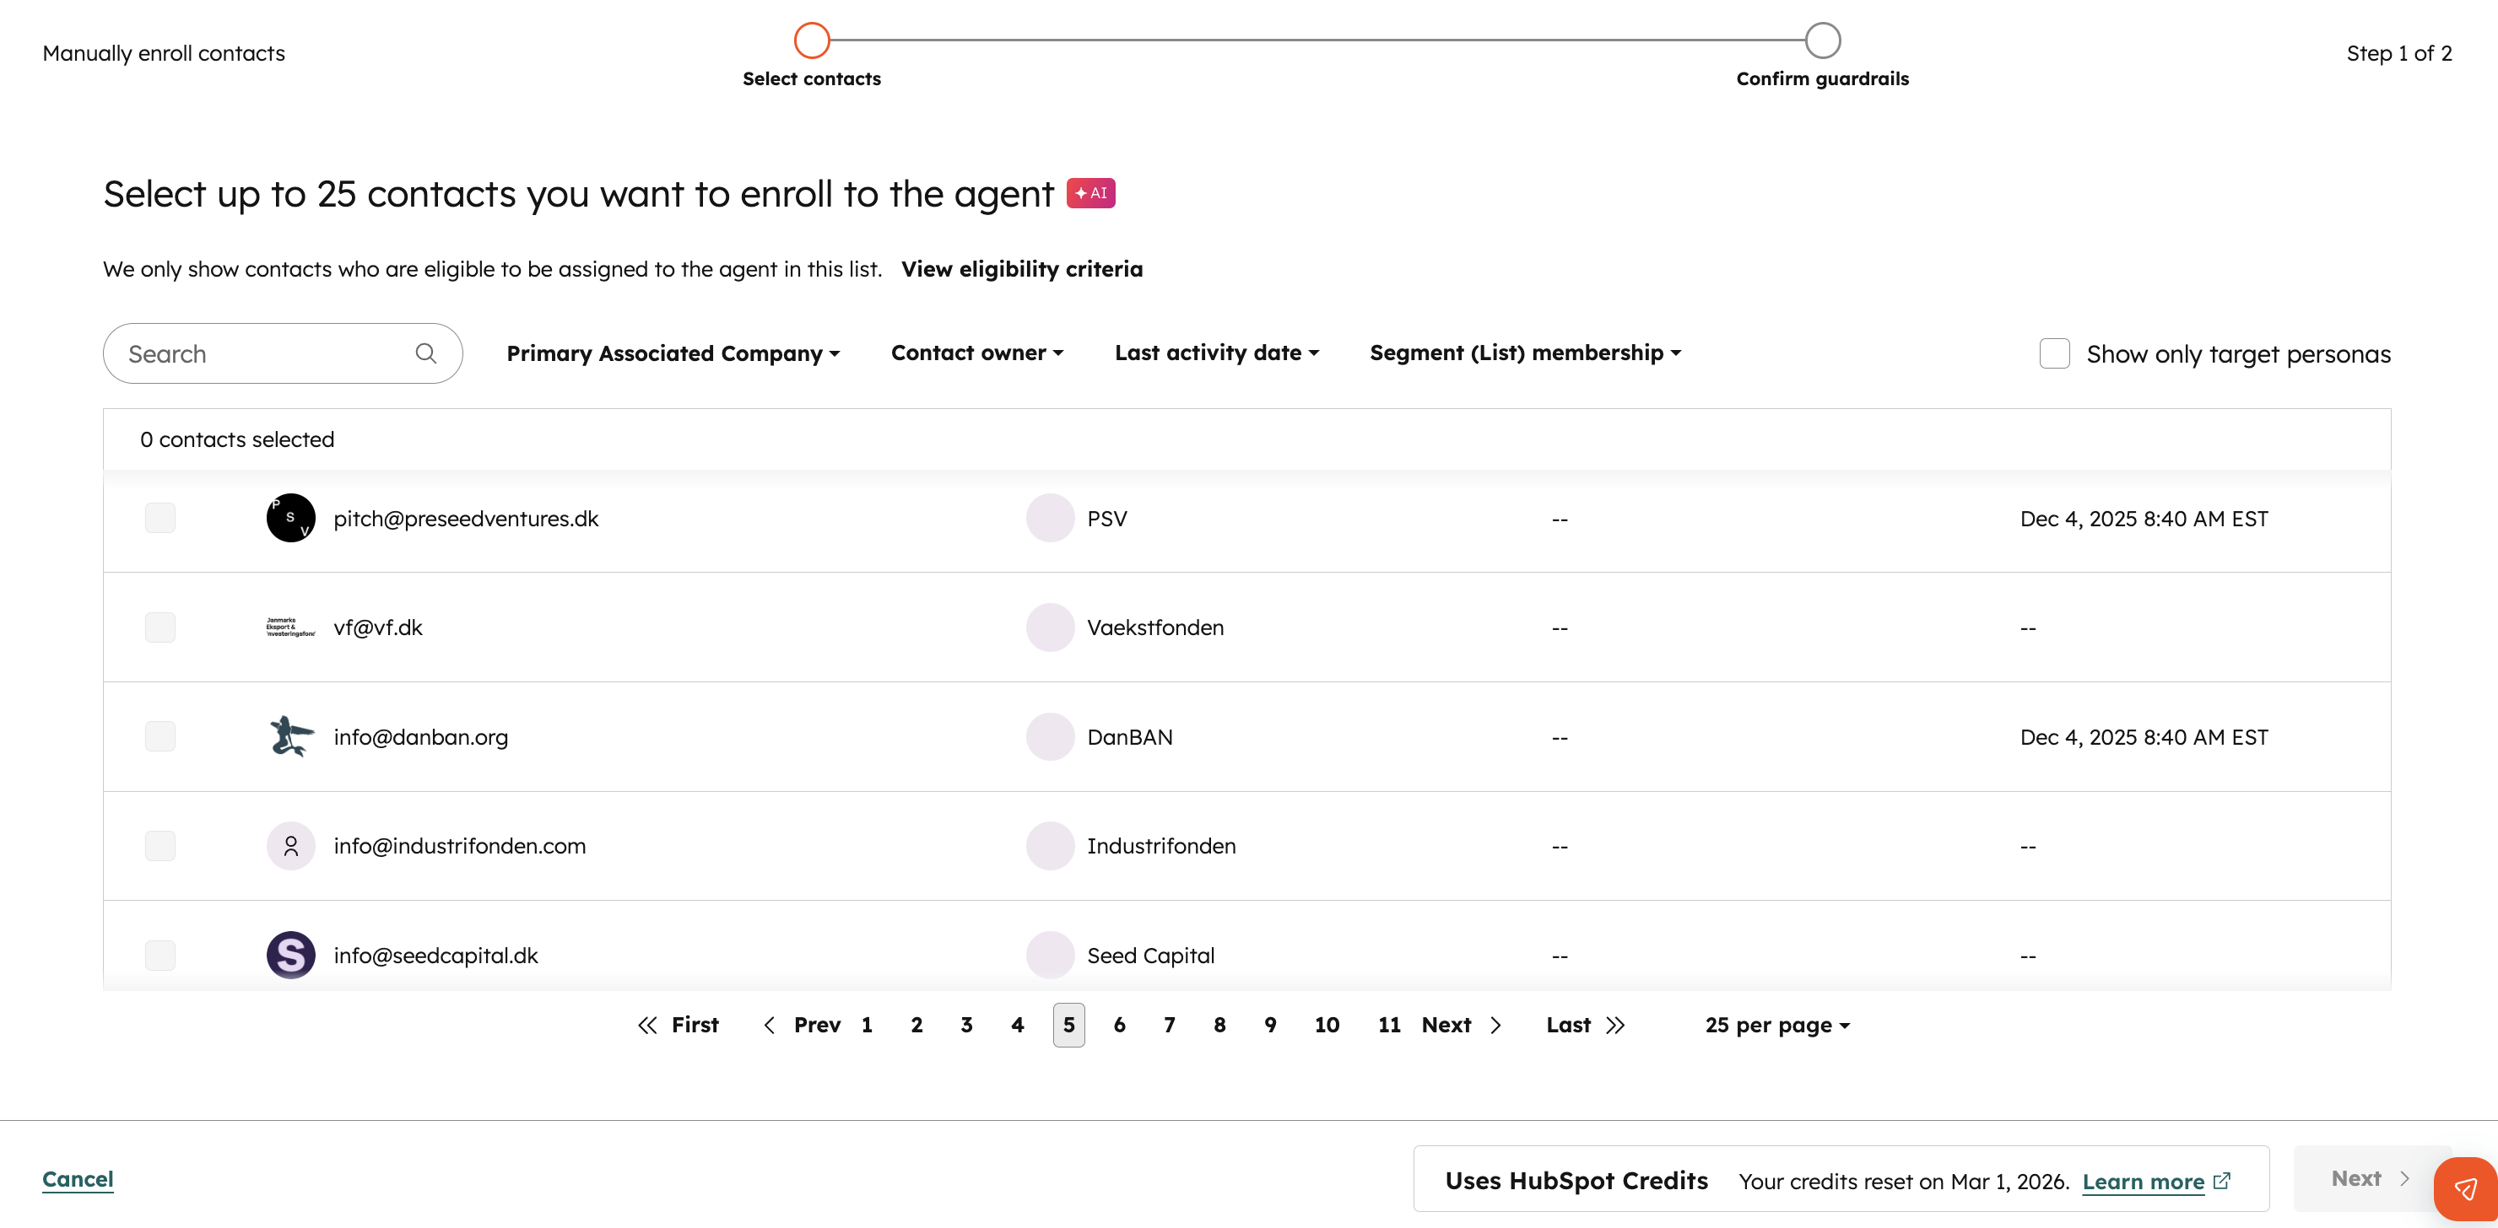Expand the Contact owner filter
Screen dimensions: 2498x1228
976,353
